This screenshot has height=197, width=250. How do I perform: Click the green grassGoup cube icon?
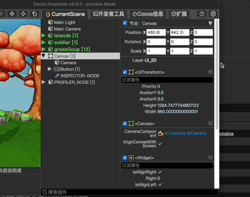coord(50,49)
